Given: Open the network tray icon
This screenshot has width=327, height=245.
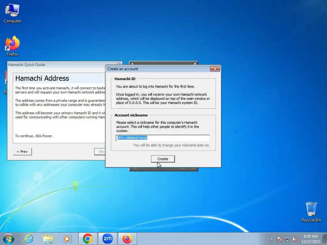Looking at the screenshot, I should pyautogui.click(x=287, y=239).
